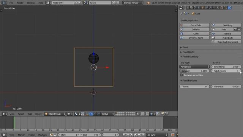Open the Render menu
This screenshot has width=243, height=137.
pos(20,3)
